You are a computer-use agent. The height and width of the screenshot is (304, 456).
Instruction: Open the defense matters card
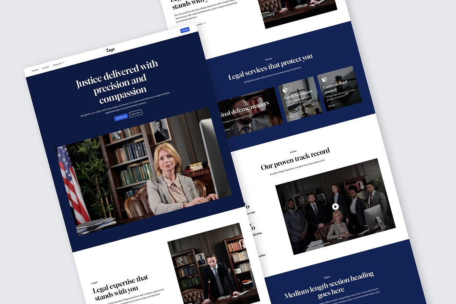pyautogui.click(x=251, y=113)
